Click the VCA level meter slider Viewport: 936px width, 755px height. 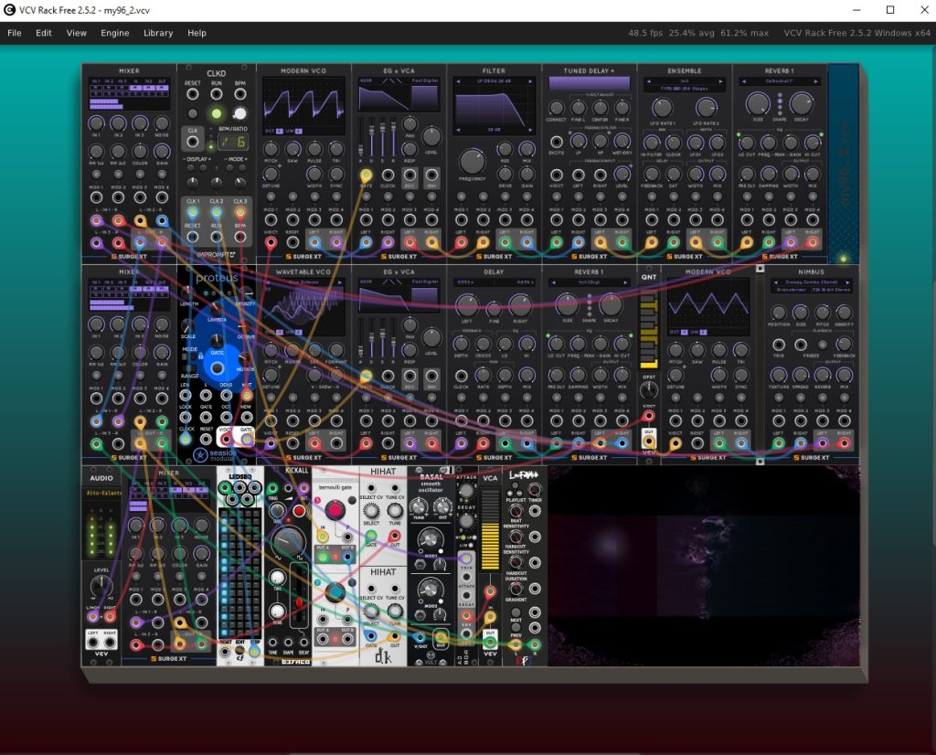coord(490,529)
